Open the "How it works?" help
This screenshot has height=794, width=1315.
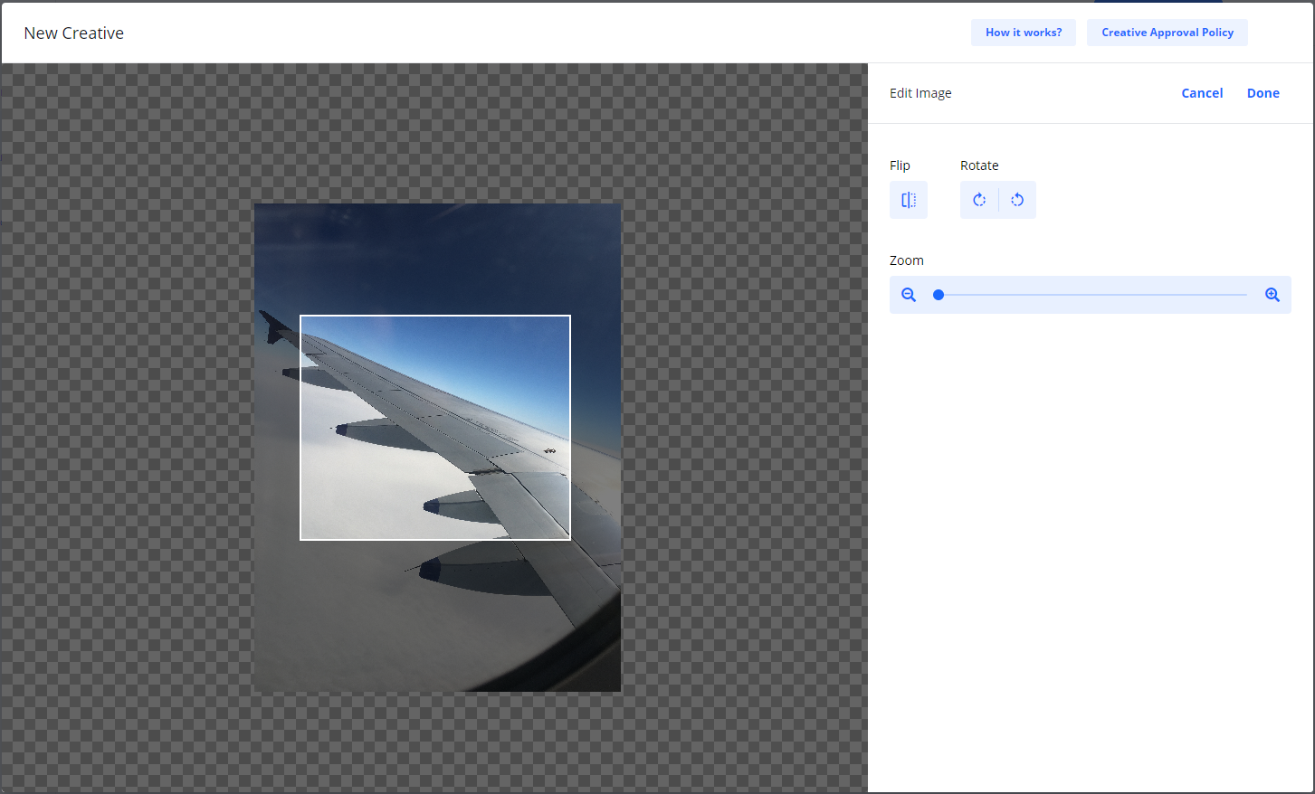[1023, 33]
